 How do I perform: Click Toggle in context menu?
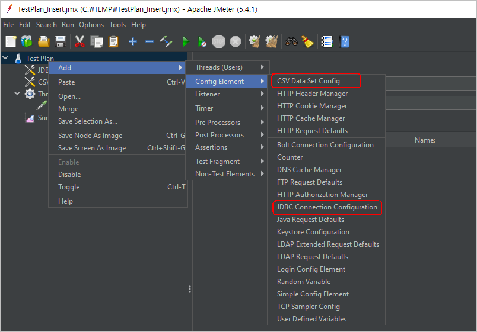pos(118,187)
